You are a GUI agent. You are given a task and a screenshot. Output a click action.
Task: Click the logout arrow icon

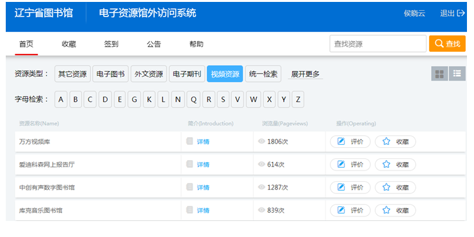(x=461, y=13)
